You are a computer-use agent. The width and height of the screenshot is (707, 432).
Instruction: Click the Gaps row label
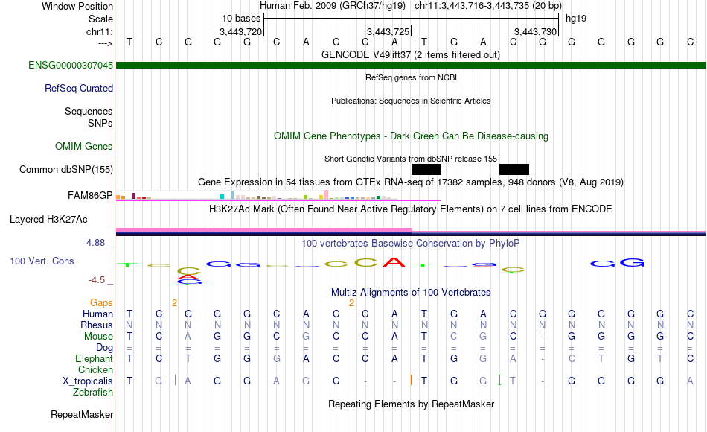pos(101,302)
